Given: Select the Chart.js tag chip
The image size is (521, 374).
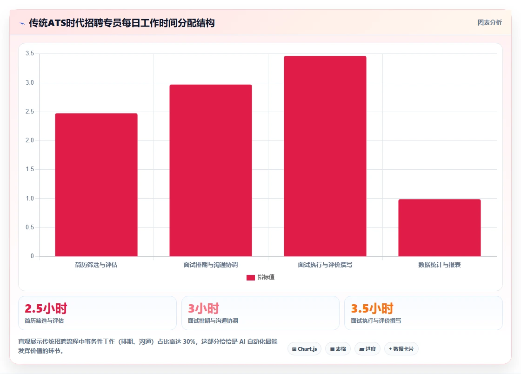Looking at the screenshot, I should click(304, 349).
